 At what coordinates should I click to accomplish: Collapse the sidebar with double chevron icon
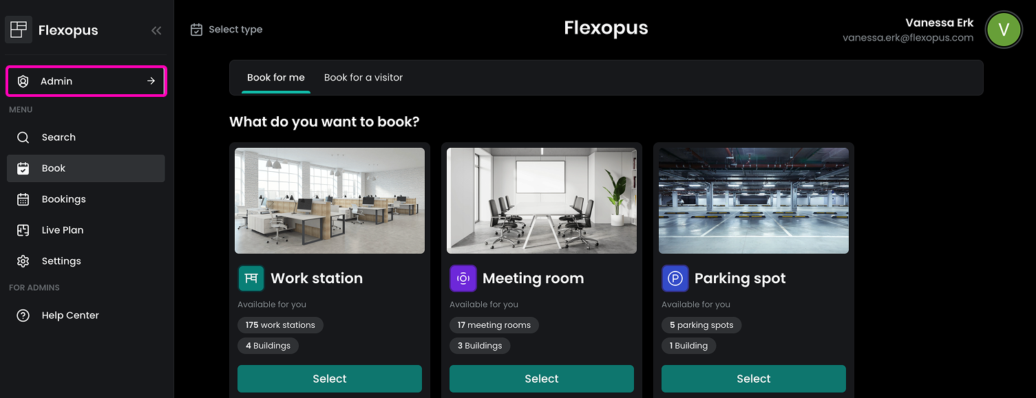click(x=156, y=30)
